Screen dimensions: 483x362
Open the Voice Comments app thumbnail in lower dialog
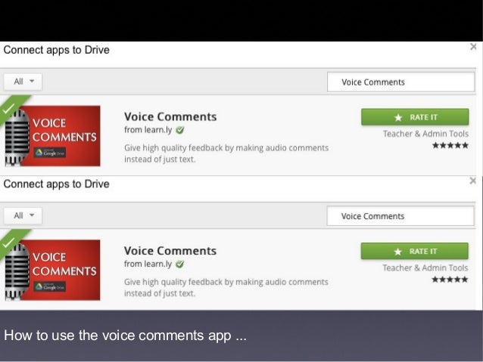pos(52,270)
